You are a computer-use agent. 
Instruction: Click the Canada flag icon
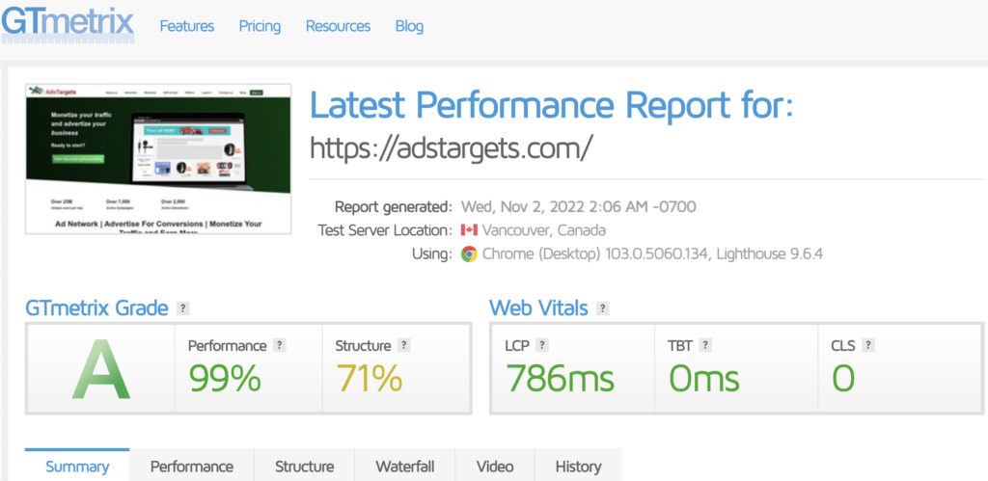[469, 230]
